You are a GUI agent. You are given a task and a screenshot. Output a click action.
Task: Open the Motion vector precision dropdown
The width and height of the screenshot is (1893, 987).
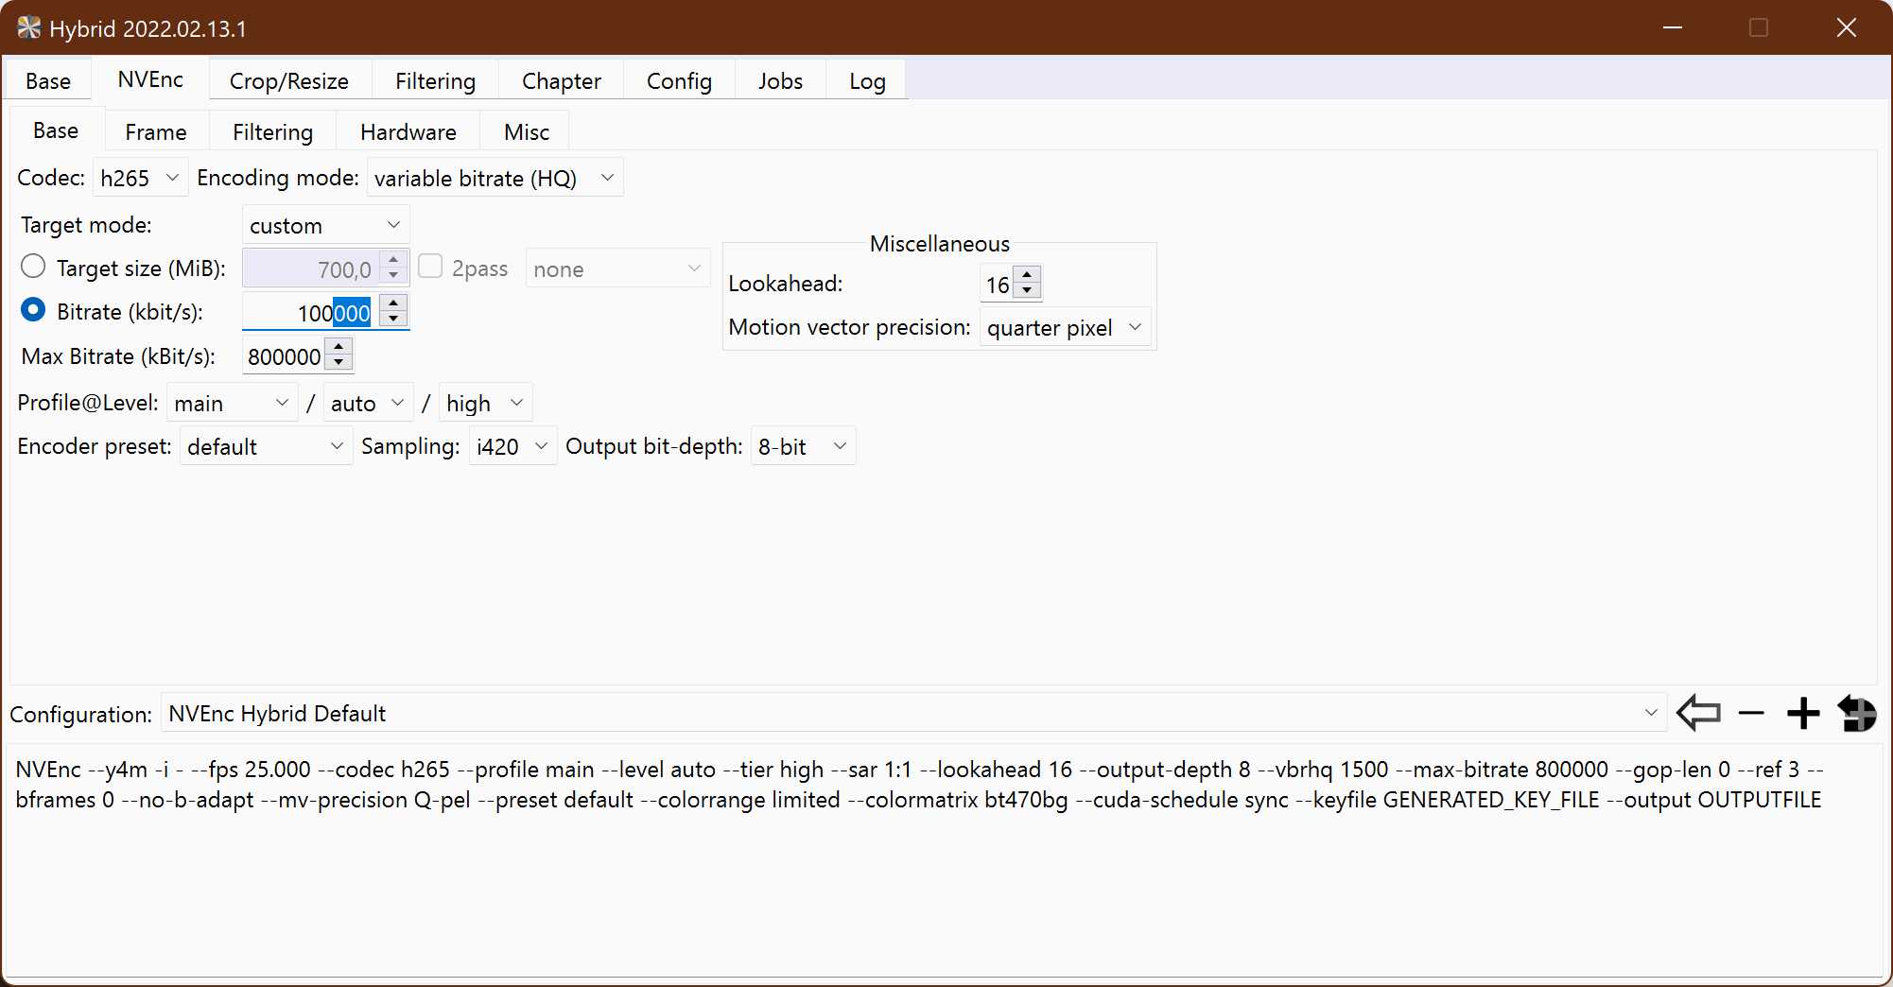(1064, 327)
